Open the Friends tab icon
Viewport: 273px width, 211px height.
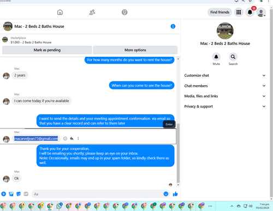[x=92, y=12]
